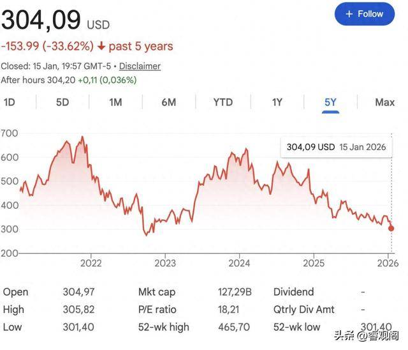Select the 1D time range tab
Viewport: 408px width, 350px height.
[x=10, y=102]
